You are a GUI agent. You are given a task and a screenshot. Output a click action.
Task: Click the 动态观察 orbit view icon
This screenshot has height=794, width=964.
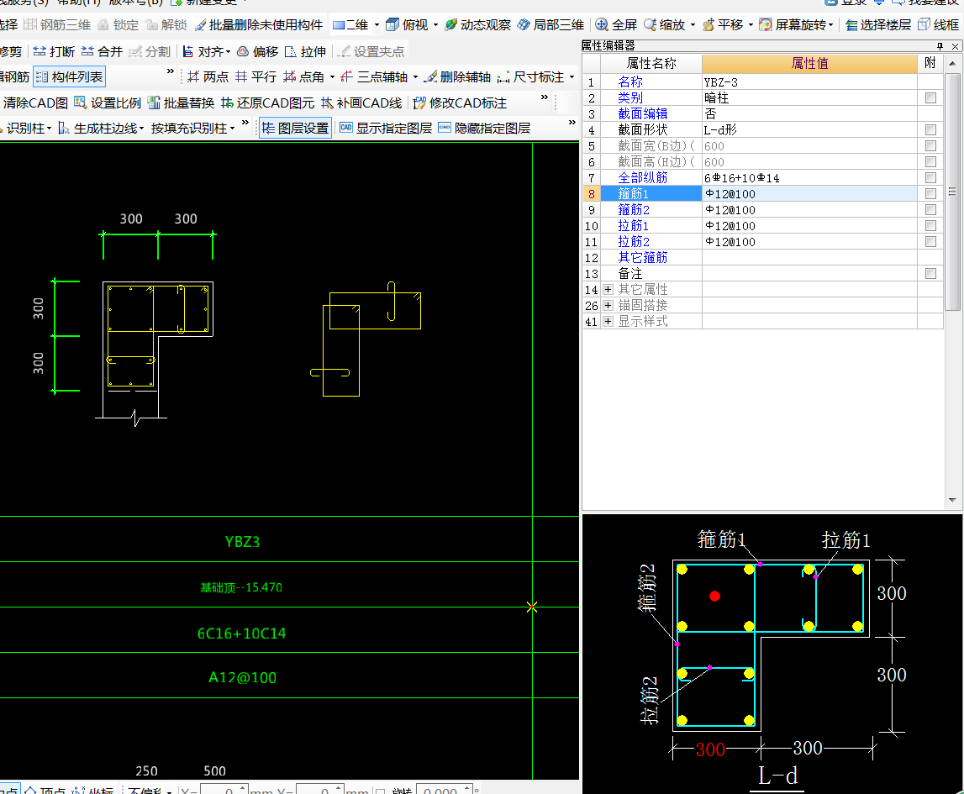[x=451, y=25]
